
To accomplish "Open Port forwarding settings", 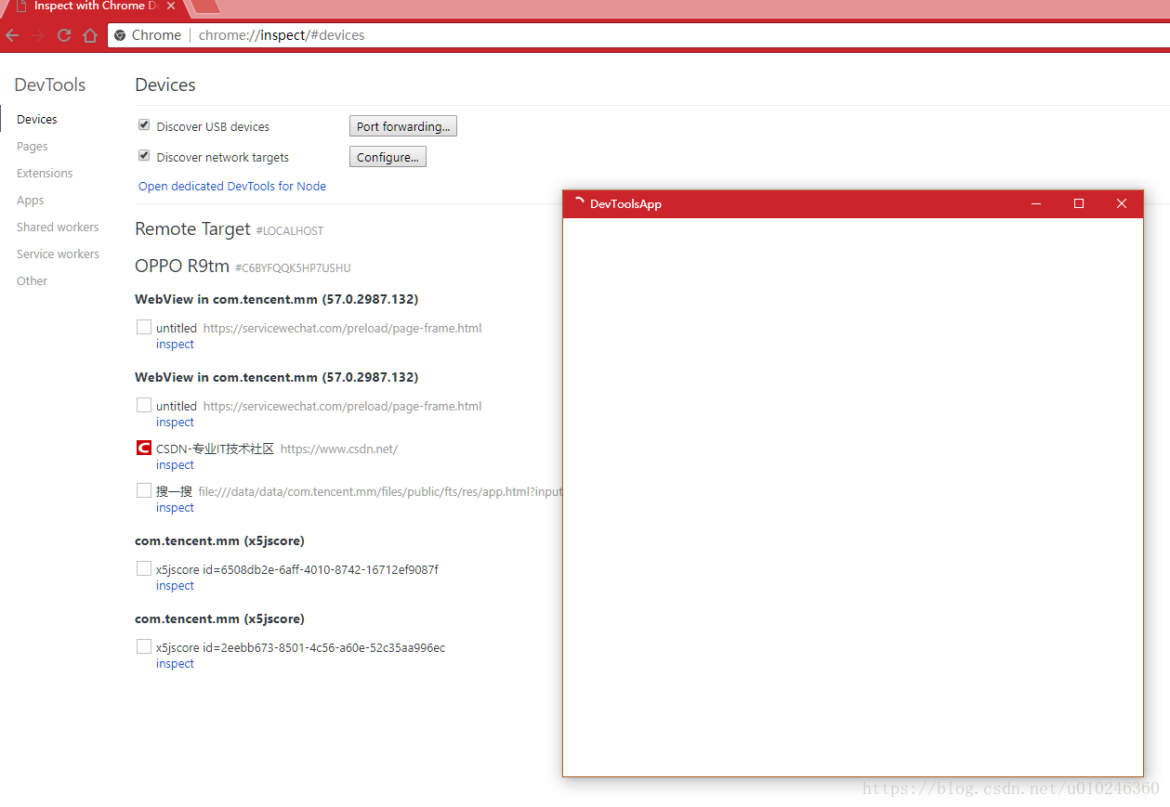I will pos(403,126).
